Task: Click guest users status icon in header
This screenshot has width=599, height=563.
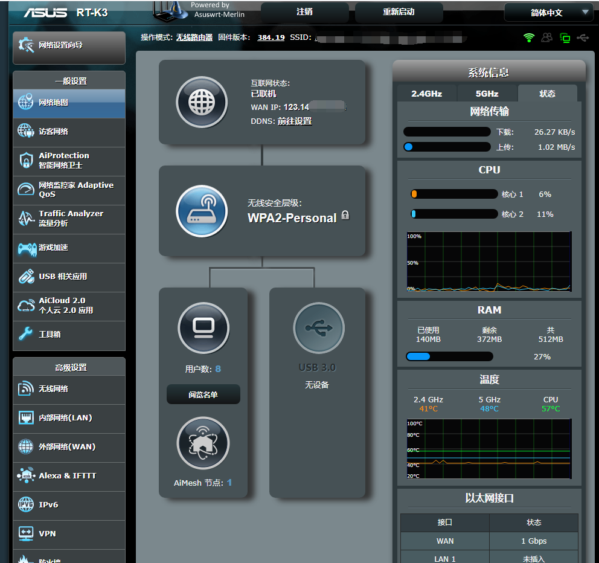Action: click(x=547, y=37)
